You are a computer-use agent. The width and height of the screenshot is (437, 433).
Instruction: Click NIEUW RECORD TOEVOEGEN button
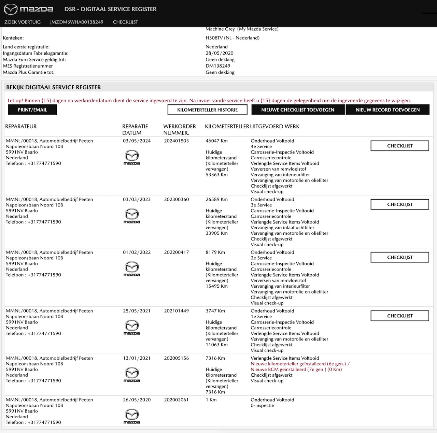pos(387,110)
